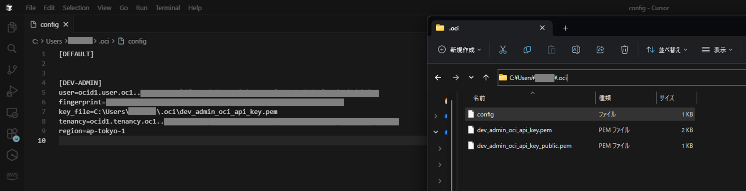Click the Copy icon in File Explorer toolbar
This screenshot has height=191, width=746.
coord(527,50)
